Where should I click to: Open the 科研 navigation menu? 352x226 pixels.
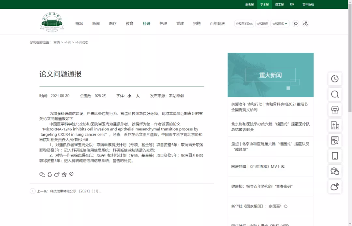[x=146, y=23]
